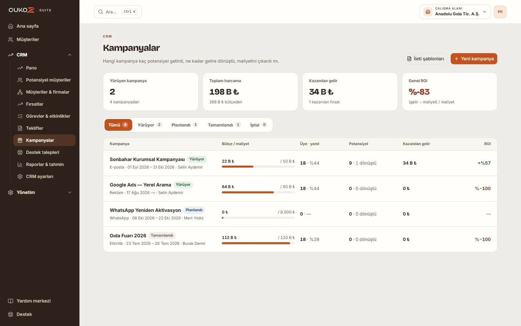Collapse the CRM section chevron

click(x=70, y=55)
